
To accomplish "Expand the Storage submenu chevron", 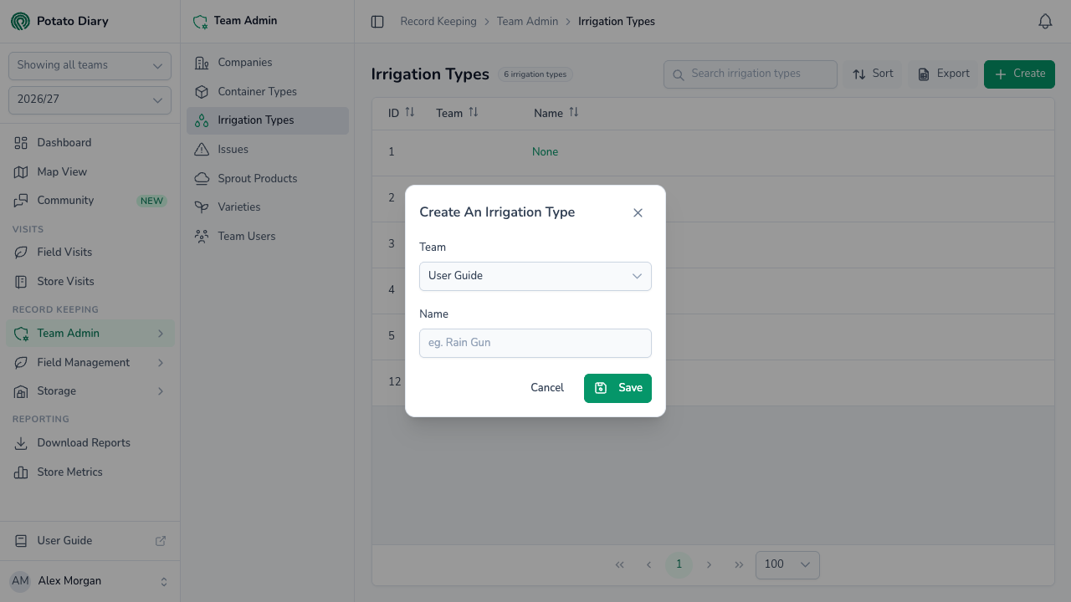I will (x=161, y=391).
